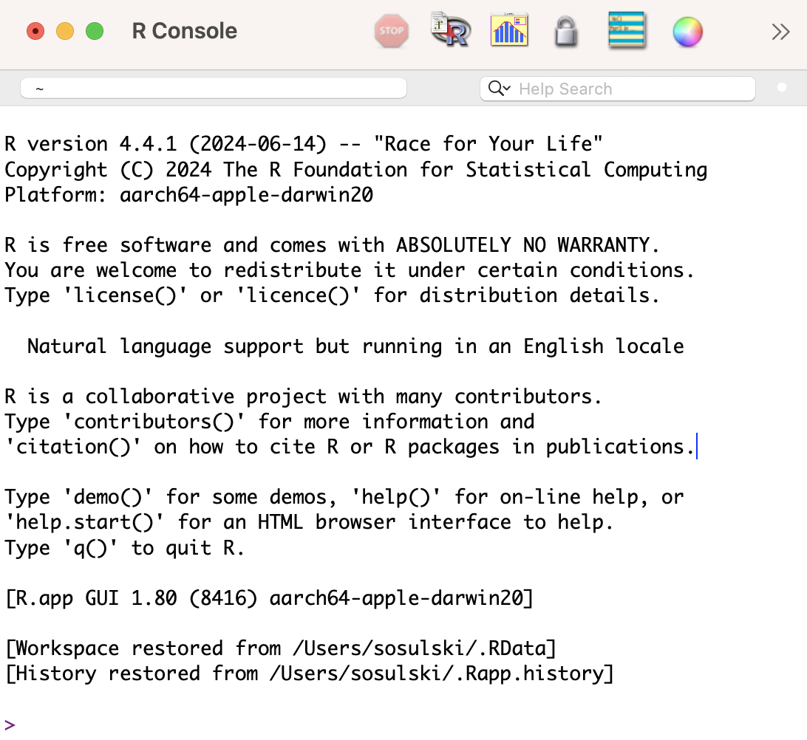Click the R prompt input line

point(403,724)
